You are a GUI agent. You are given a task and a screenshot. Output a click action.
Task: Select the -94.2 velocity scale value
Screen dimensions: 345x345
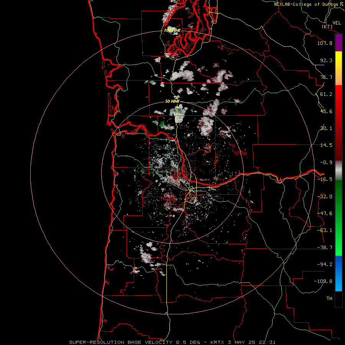coord(325,264)
